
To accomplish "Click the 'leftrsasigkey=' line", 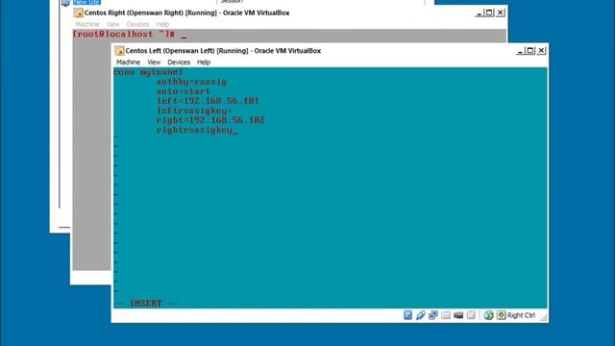I will (194, 111).
